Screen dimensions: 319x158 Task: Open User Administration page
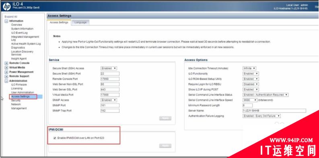[x=23, y=93]
